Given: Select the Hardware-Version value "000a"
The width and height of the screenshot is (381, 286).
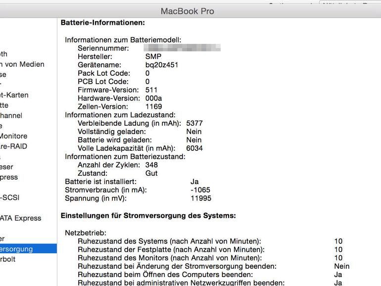Looking at the screenshot, I should pos(153,98).
